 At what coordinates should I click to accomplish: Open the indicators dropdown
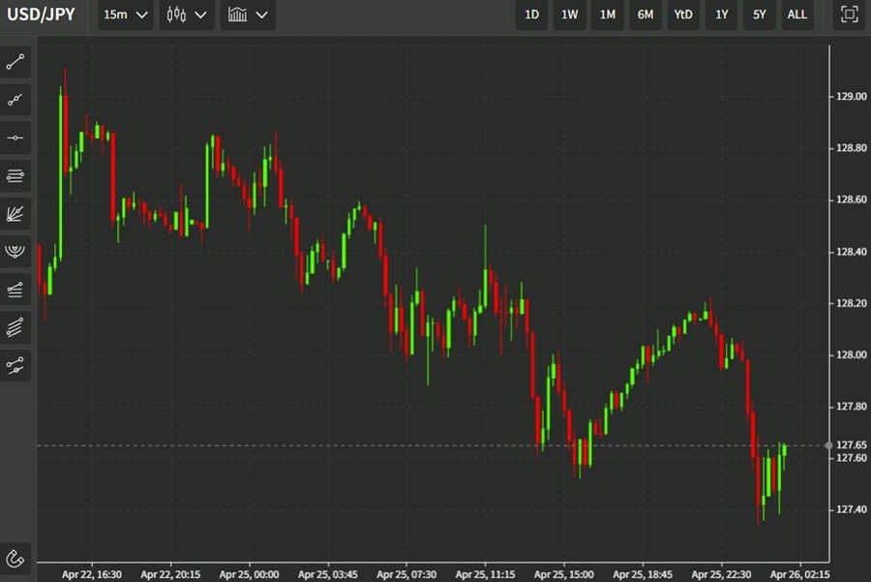point(248,15)
